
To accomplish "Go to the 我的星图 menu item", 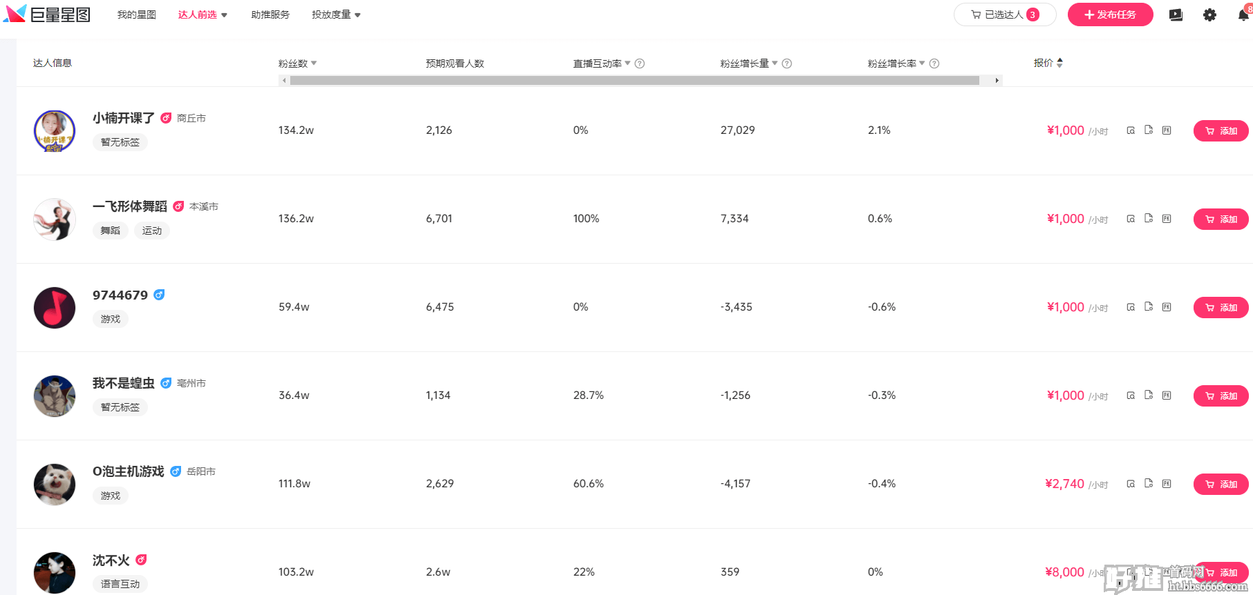I will (137, 14).
